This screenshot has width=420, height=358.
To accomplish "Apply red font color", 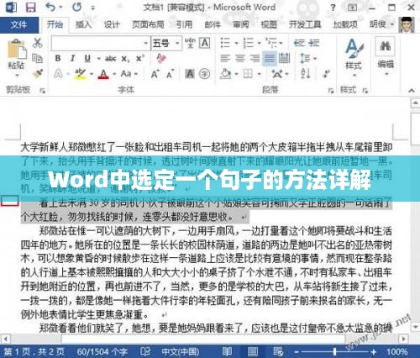I will [103, 74].
